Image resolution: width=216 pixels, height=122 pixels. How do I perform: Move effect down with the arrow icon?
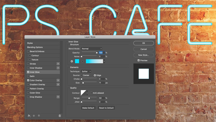coord(39,116)
